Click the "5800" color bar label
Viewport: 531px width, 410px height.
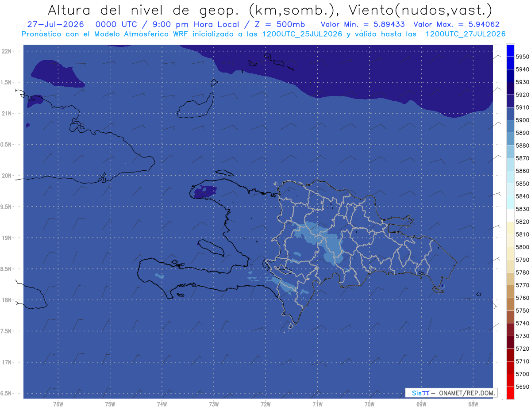[x=523, y=247]
